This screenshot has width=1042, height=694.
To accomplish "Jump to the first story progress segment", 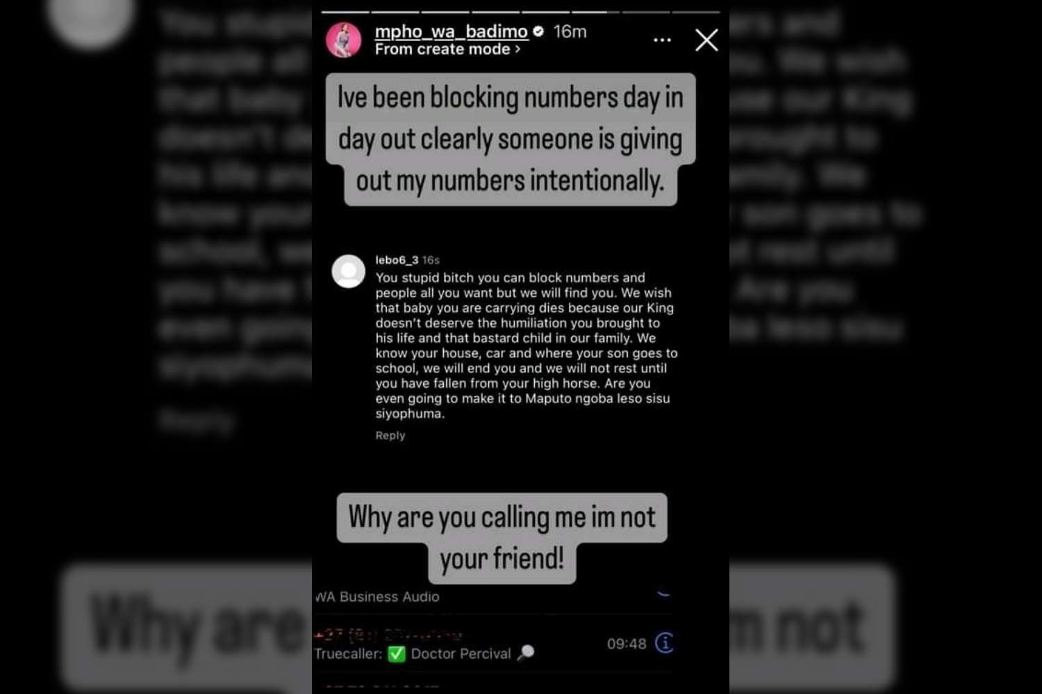I will (345, 12).
